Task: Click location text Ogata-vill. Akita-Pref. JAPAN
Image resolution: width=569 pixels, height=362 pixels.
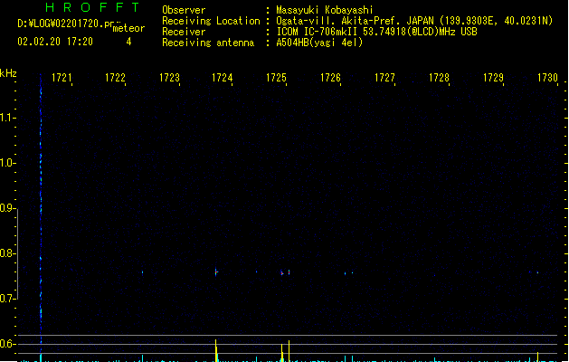Action: (x=355, y=21)
